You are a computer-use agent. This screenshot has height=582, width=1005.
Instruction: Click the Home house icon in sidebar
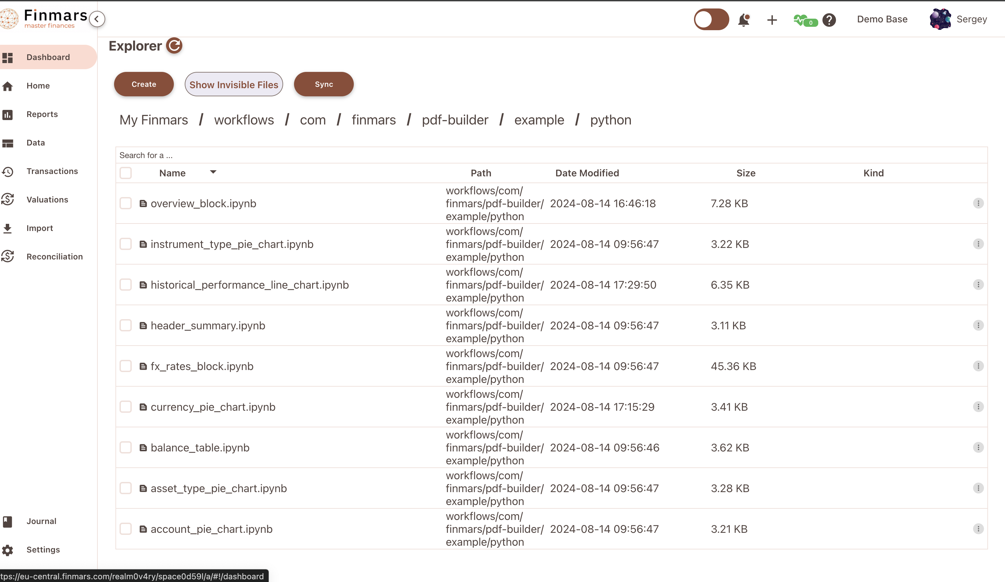pyautogui.click(x=7, y=86)
